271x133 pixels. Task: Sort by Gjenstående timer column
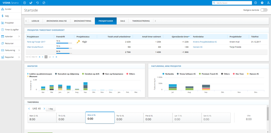pos(181,37)
